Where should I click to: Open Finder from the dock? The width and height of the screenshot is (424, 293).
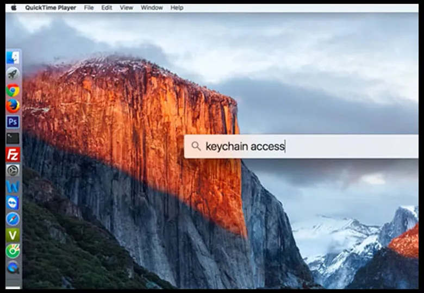[13, 58]
